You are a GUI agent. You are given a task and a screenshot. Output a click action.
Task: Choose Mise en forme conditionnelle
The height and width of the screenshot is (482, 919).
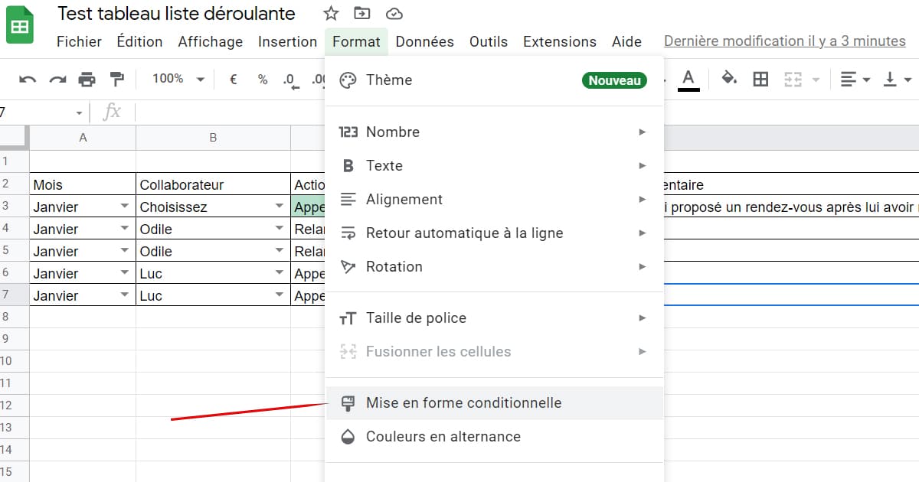tap(494, 403)
